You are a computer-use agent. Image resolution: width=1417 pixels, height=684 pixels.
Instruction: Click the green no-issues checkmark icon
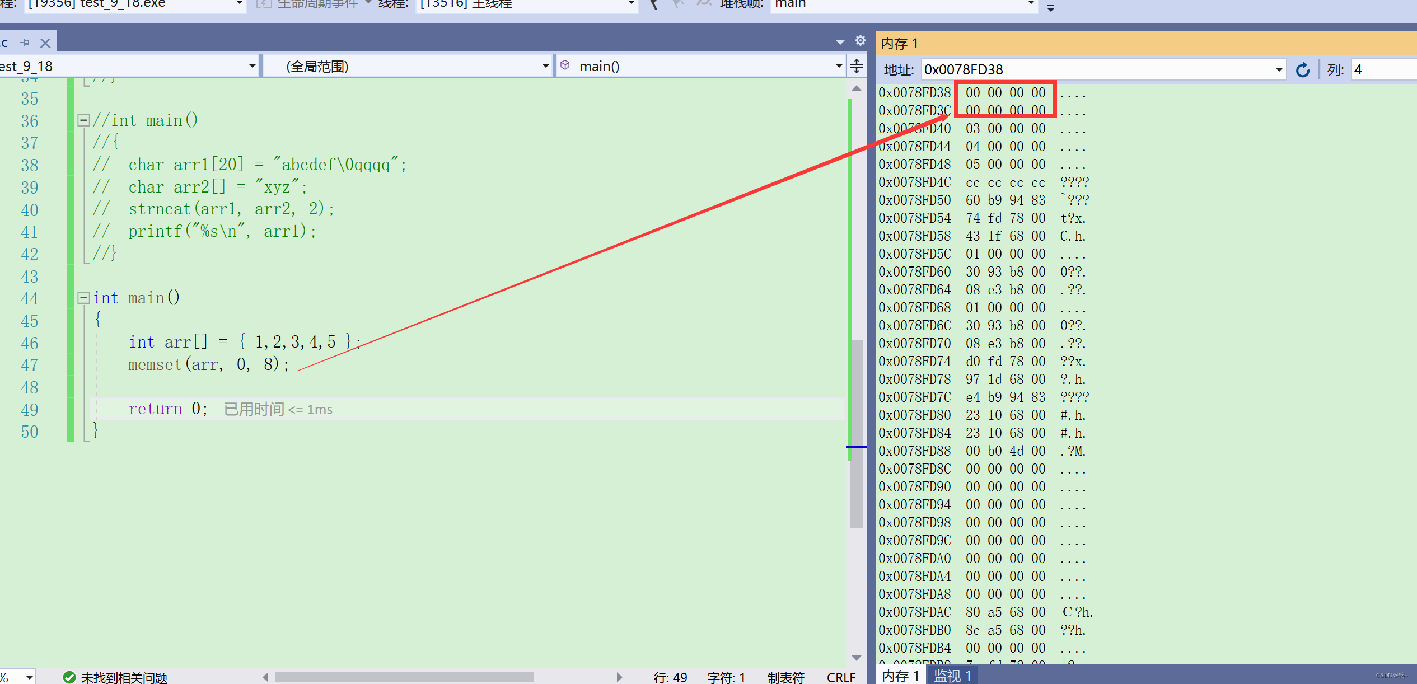coord(69,677)
